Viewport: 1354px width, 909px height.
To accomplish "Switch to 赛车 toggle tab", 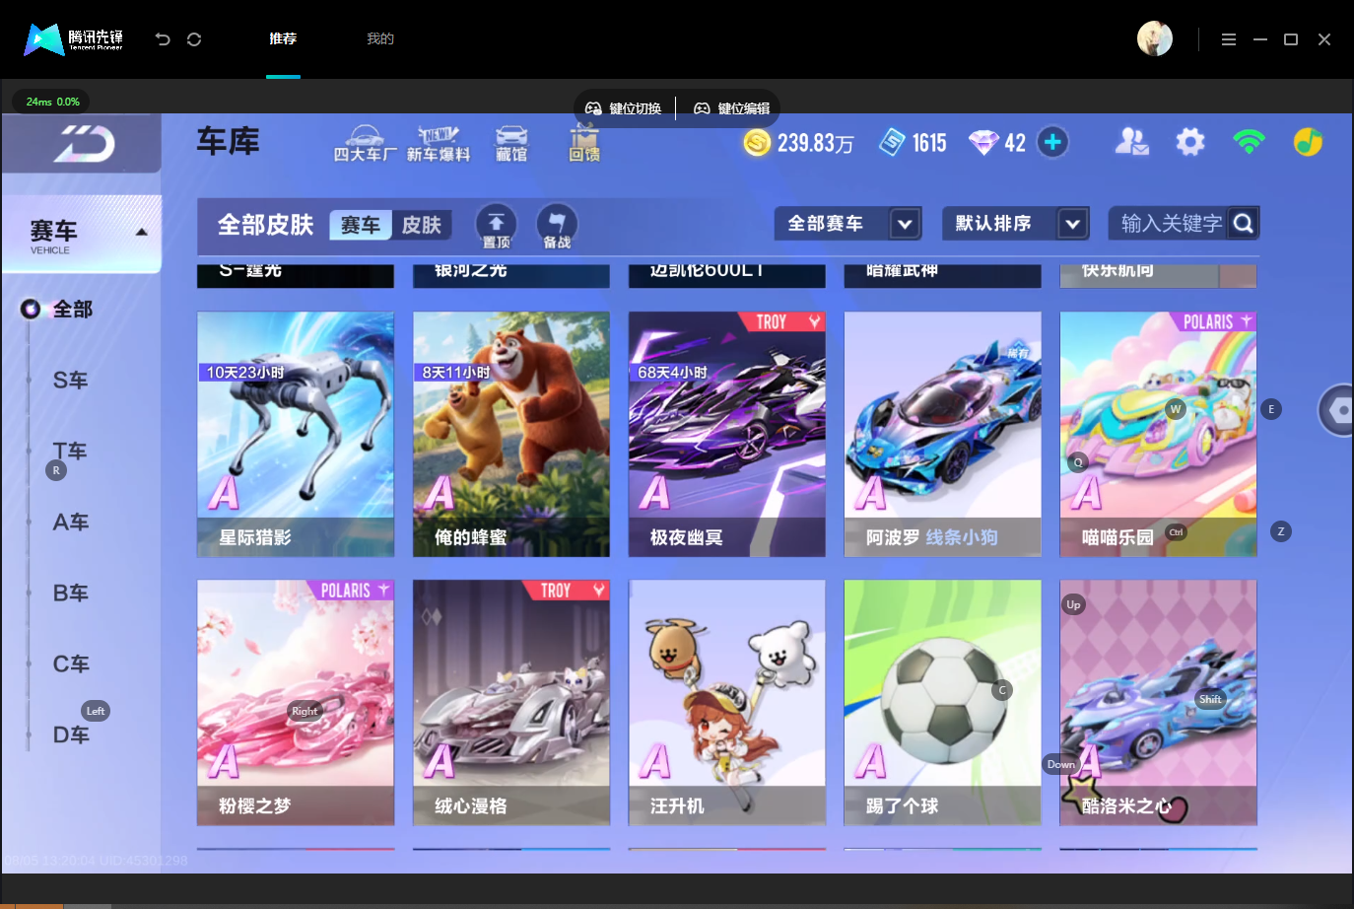I will pyautogui.click(x=361, y=225).
